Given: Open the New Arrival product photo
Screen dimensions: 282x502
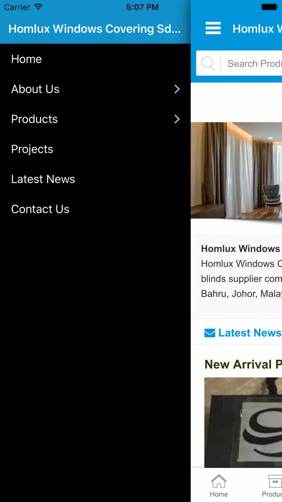Looking at the screenshot, I should click(243, 422).
